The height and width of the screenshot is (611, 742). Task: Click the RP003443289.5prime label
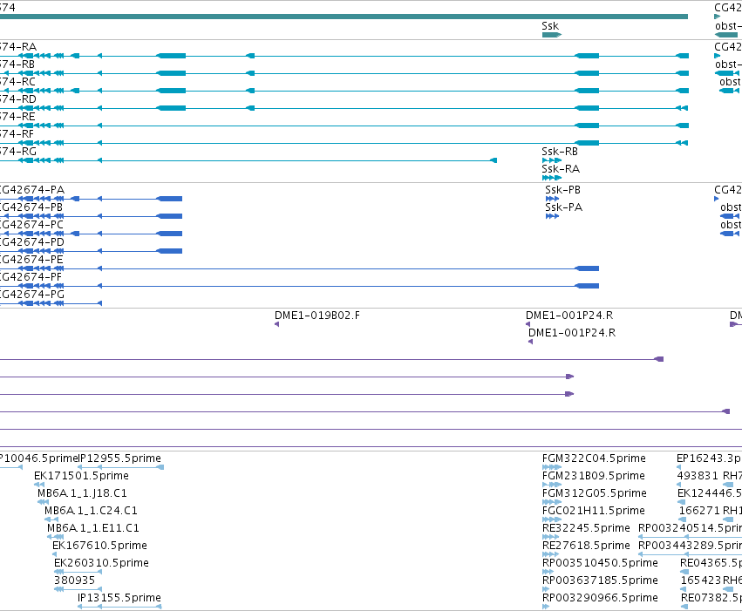point(690,546)
